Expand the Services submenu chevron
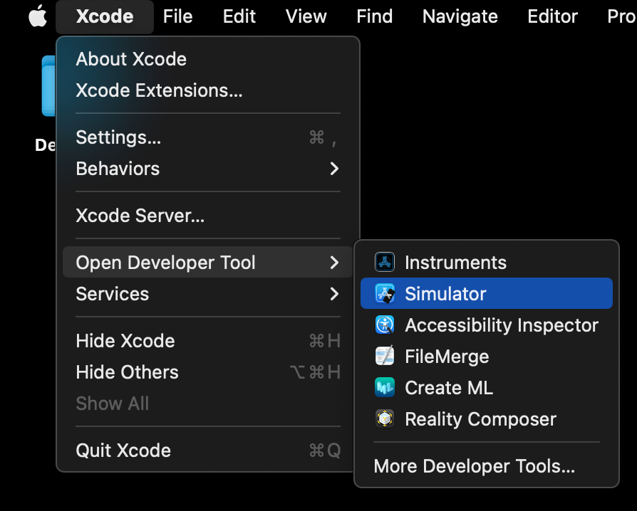 coord(334,294)
